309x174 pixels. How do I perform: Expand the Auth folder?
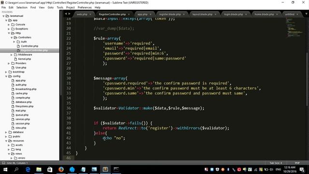pos(14,42)
